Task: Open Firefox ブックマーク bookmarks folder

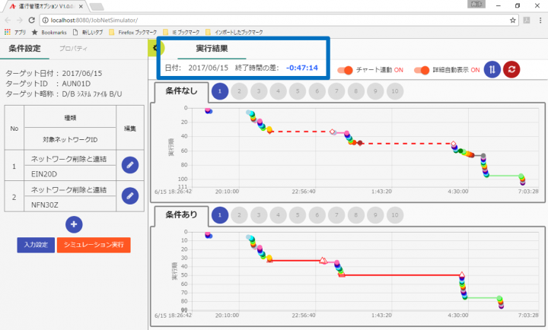Action: coord(135,33)
